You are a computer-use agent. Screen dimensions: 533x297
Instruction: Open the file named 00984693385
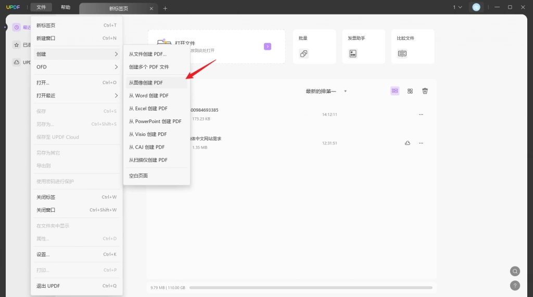click(204, 110)
